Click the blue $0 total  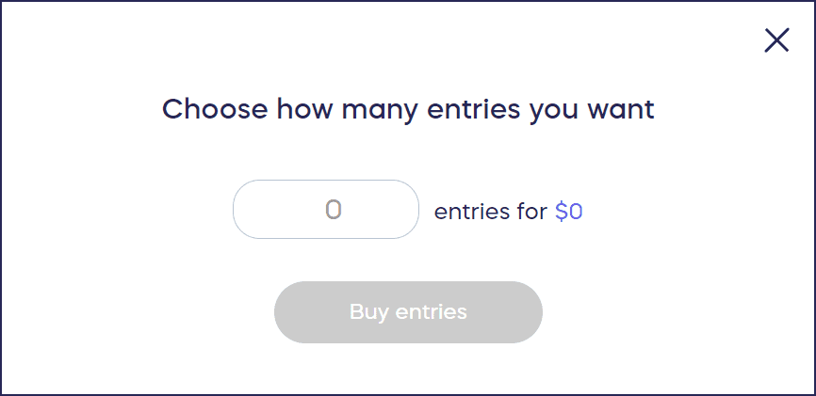tap(569, 212)
